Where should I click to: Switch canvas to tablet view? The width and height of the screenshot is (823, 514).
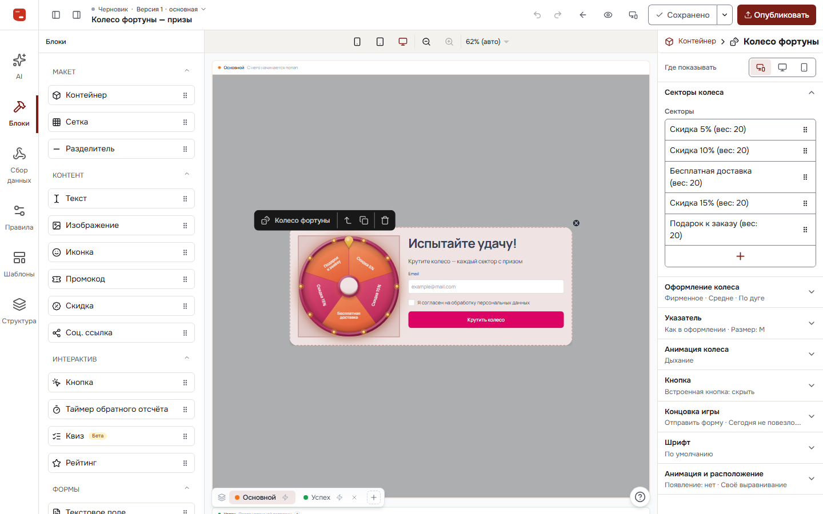pyautogui.click(x=380, y=42)
